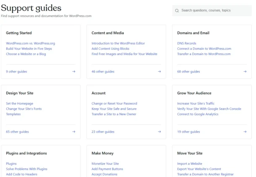
Task: Open the Plugins guide link
Action: click(x=11, y=164)
